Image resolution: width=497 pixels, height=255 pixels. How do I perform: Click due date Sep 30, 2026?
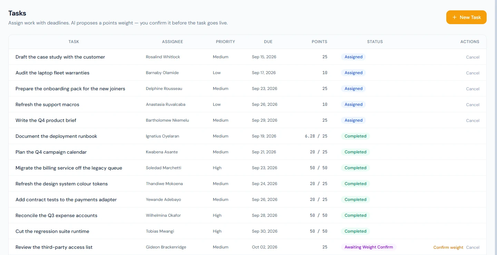click(264, 231)
